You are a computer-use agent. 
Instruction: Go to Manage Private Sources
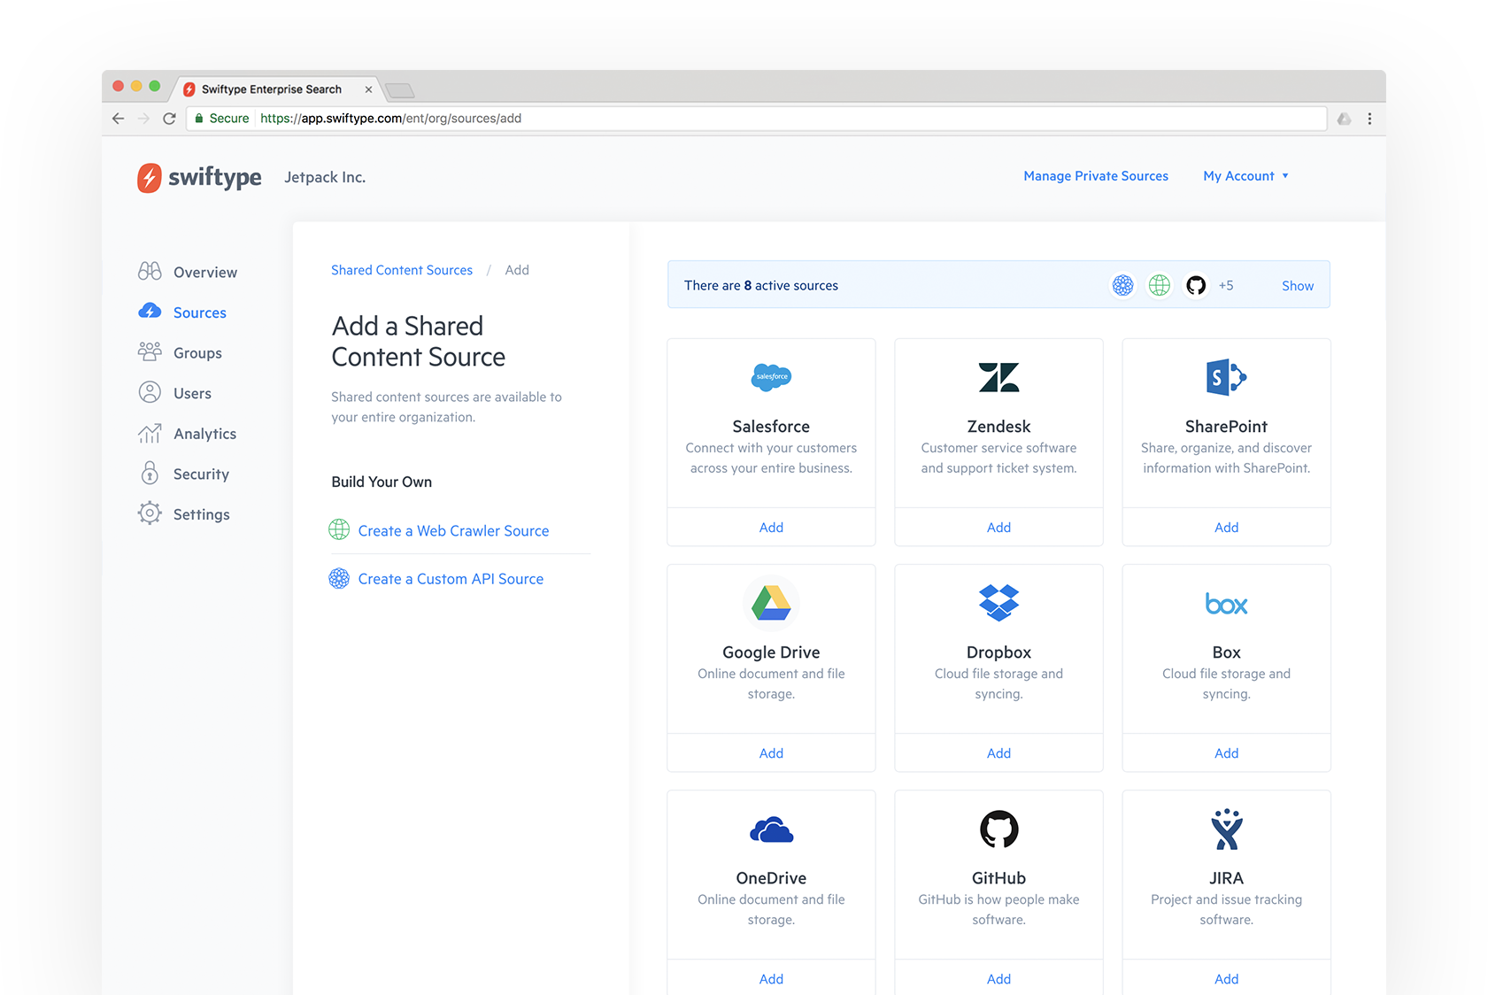(1096, 176)
